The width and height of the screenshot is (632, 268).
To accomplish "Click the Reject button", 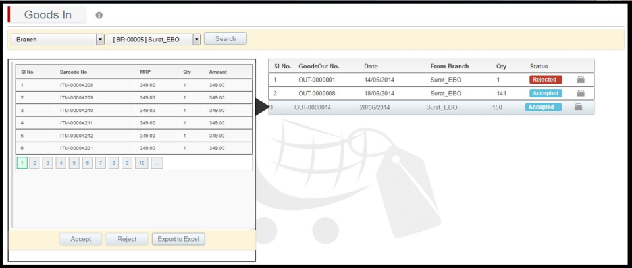I will [127, 239].
